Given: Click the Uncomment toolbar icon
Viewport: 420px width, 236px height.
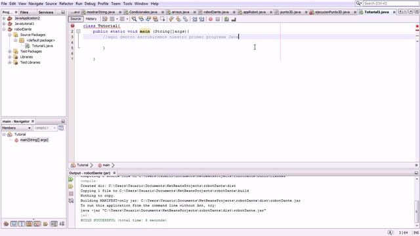Looking at the screenshot, I should [x=234, y=19].
